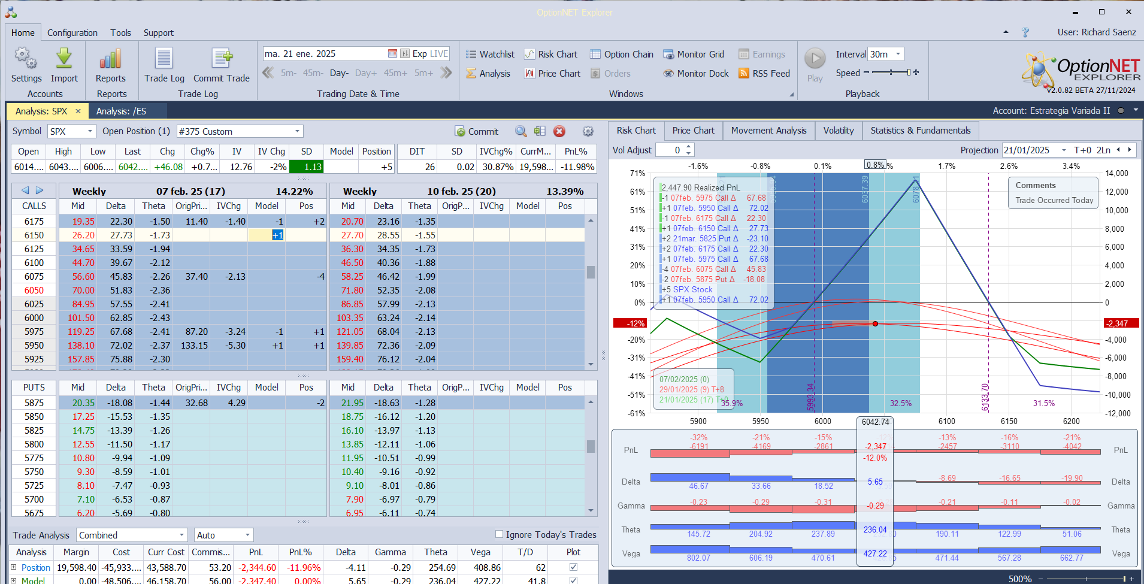Open the Reports bar chart icon

tap(111, 58)
